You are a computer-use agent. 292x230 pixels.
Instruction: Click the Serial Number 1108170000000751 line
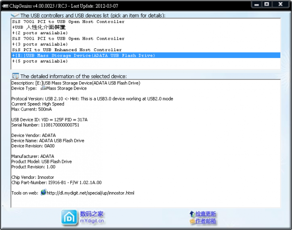click(x=45, y=125)
